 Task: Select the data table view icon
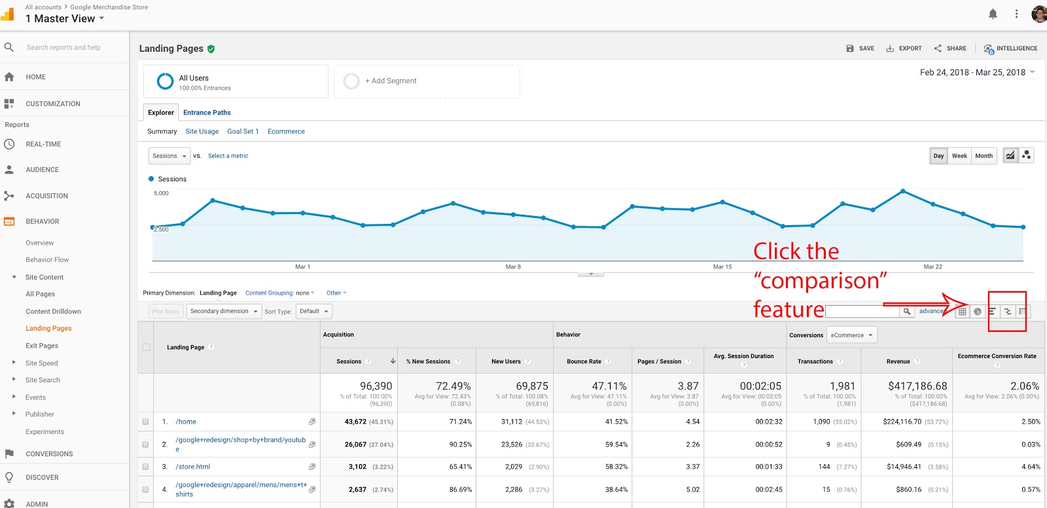pos(962,312)
